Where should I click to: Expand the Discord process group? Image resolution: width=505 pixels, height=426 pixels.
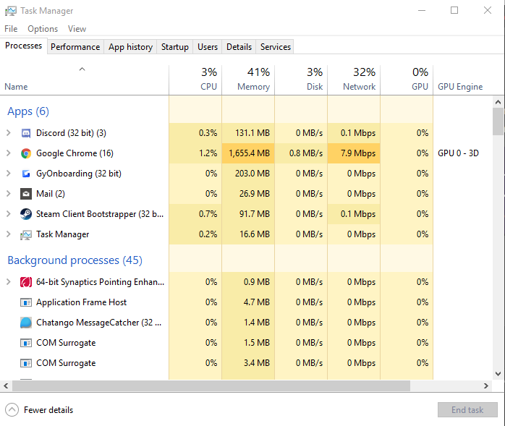click(9, 133)
